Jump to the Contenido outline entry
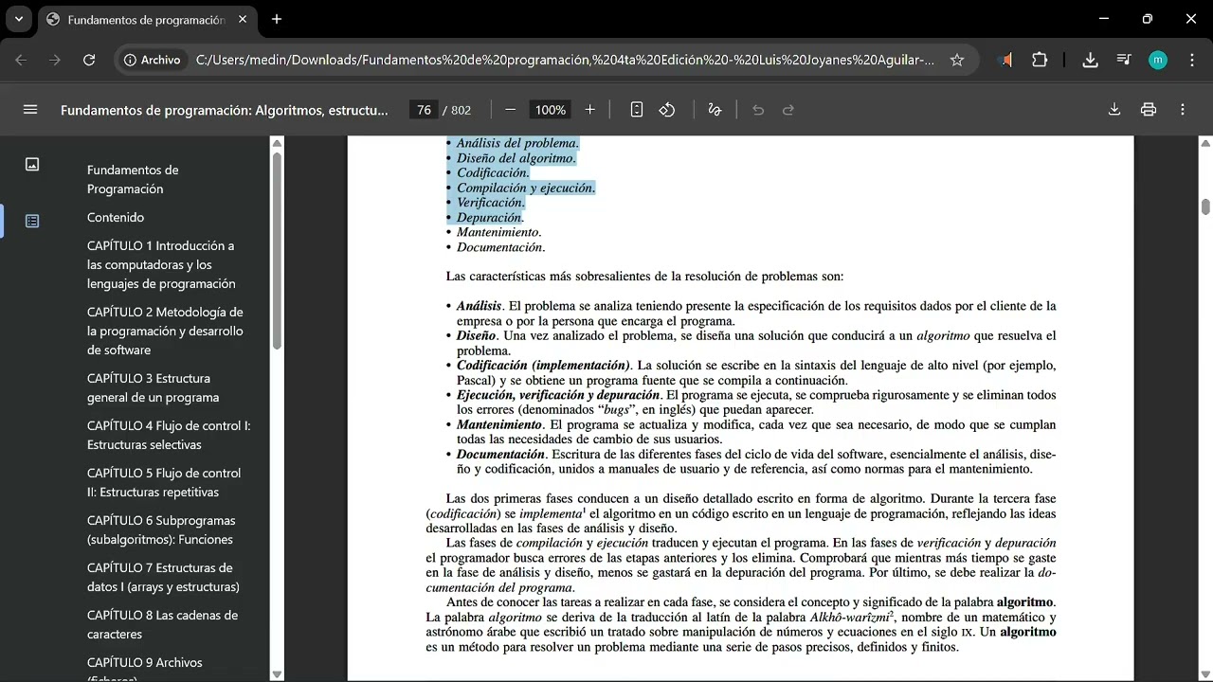 coord(116,217)
